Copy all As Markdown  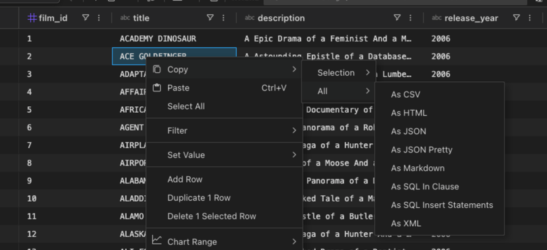(x=439, y=168)
